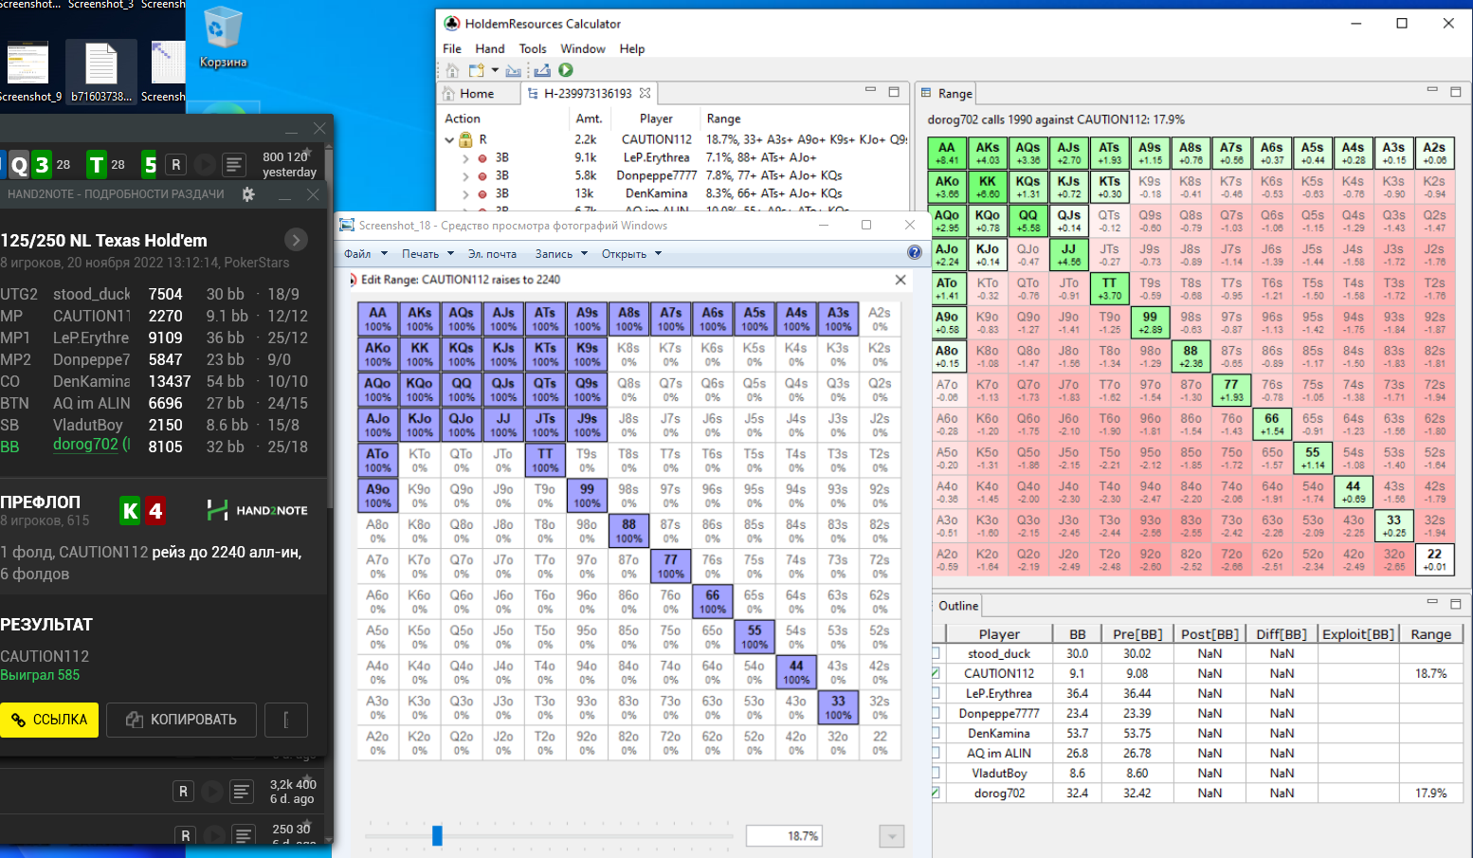Viewport: 1473px width, 858px height.
Task: Open the Hand menu
Action: [x=490, y=48]
